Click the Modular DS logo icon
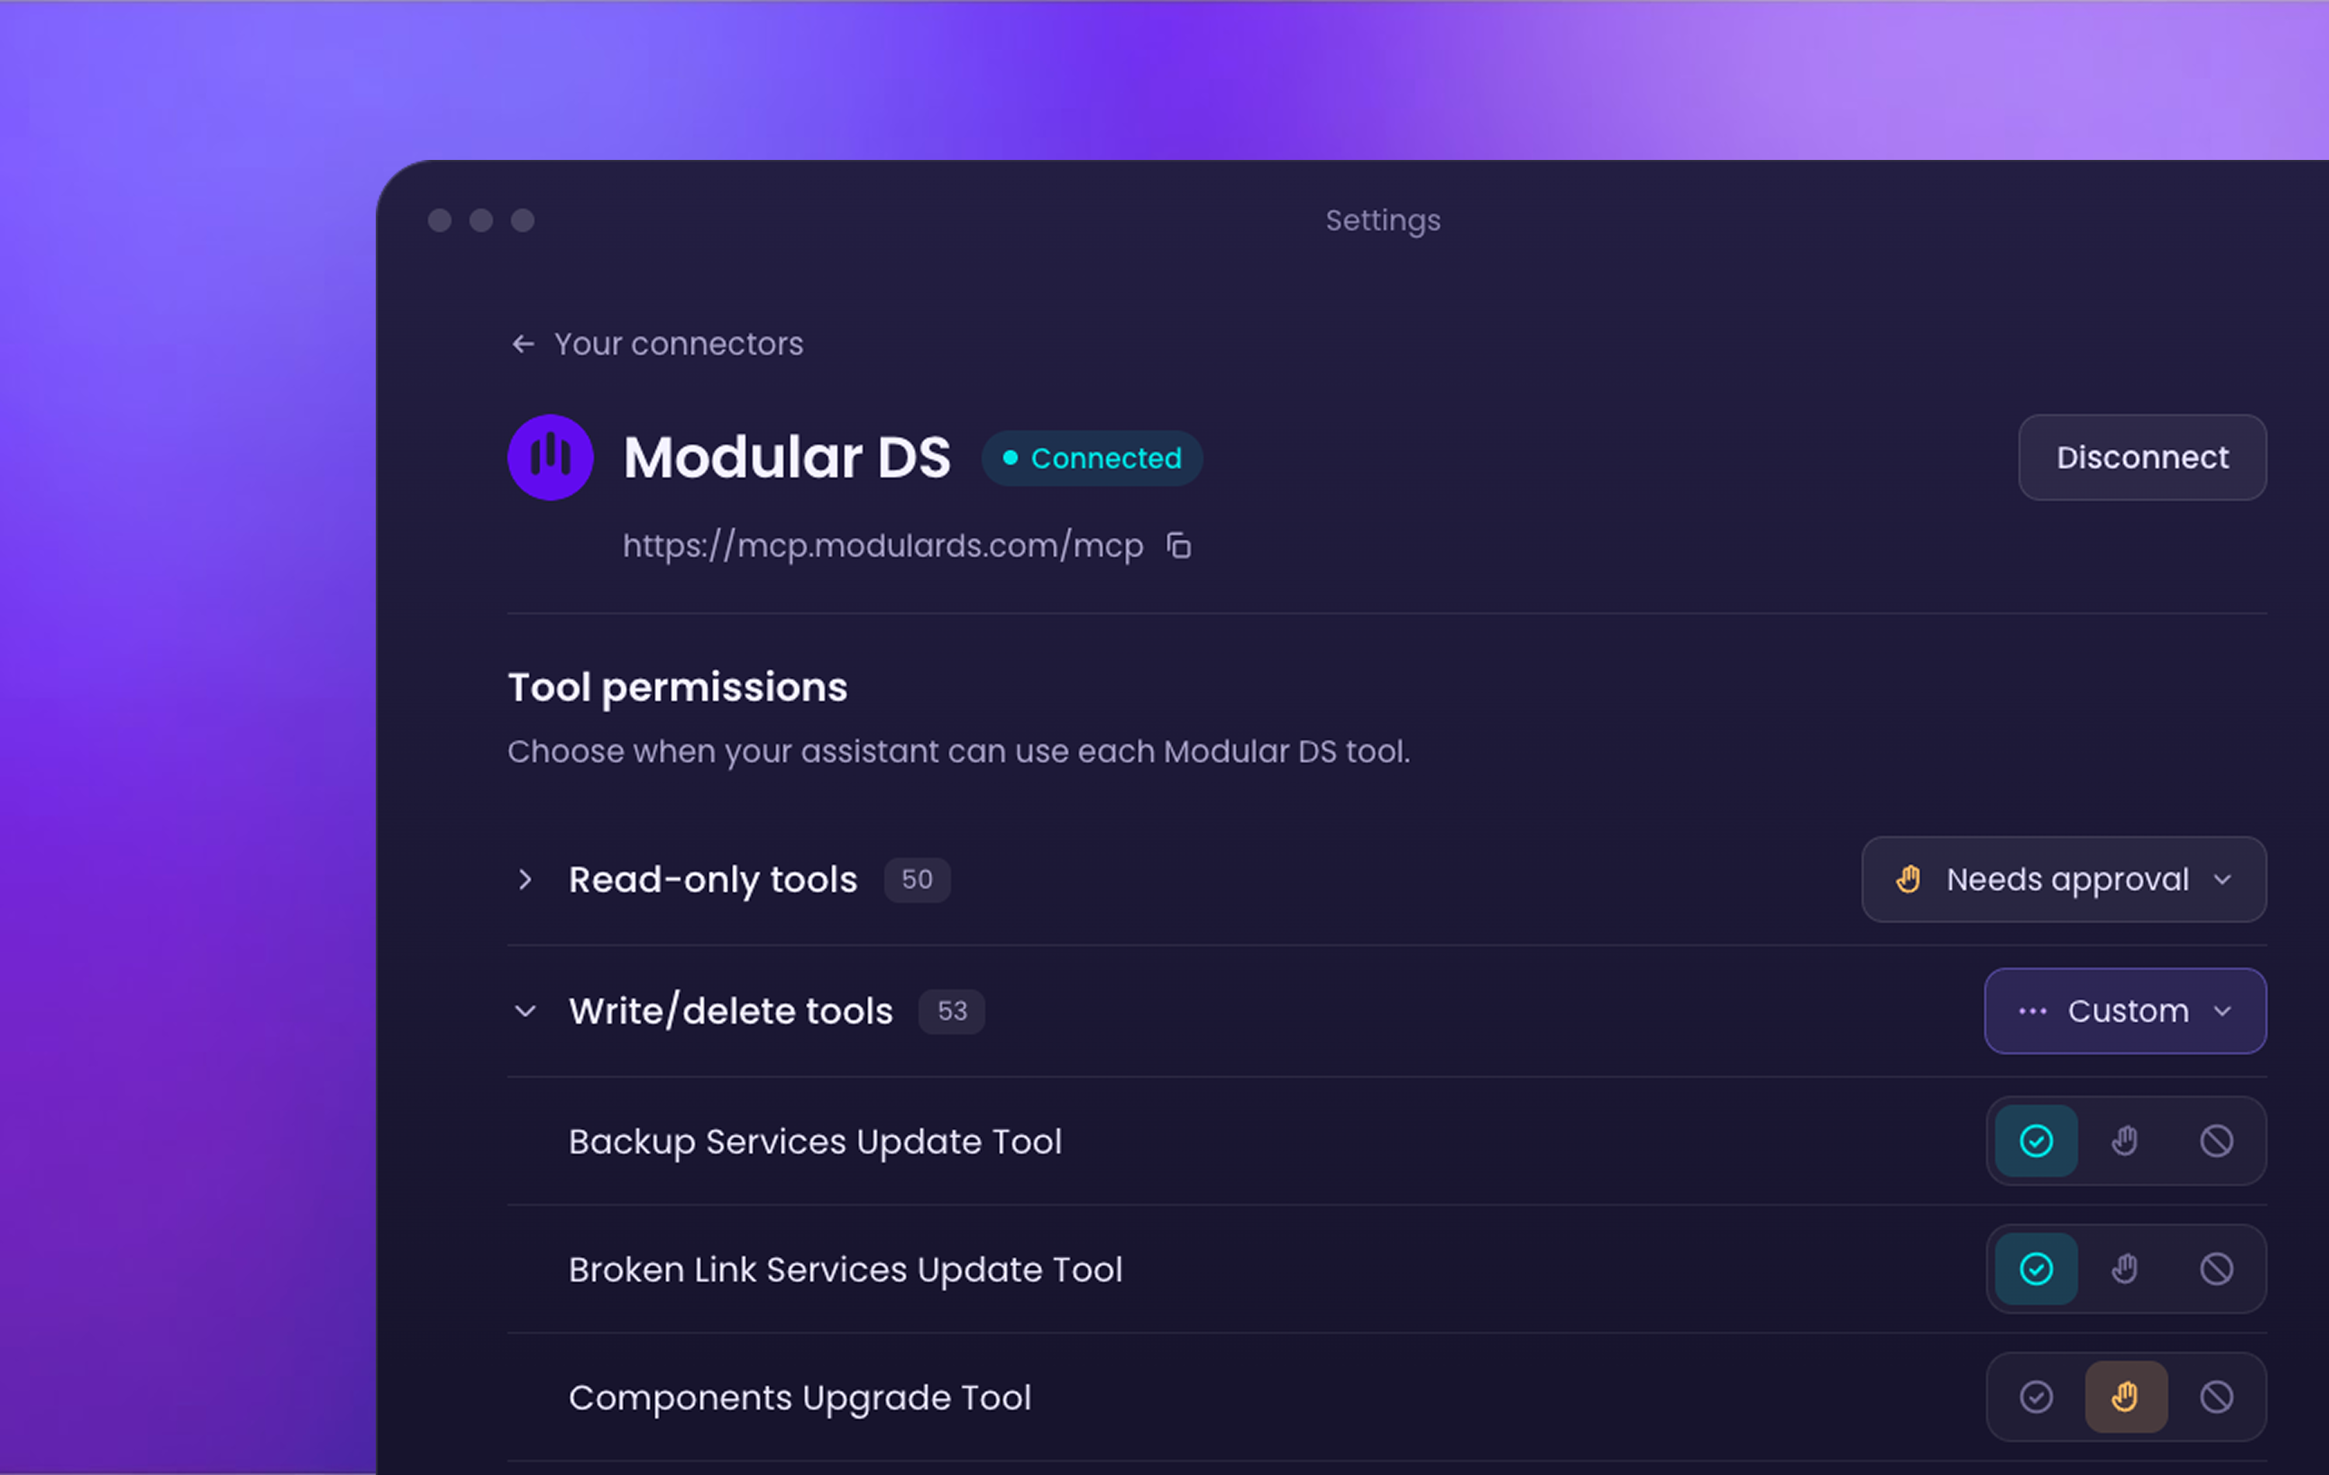 coord(550,457)
